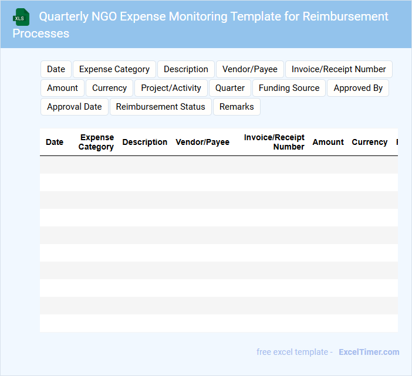Click the green XLS file icon
Screen dimensions: 412x376
point(21,17)
